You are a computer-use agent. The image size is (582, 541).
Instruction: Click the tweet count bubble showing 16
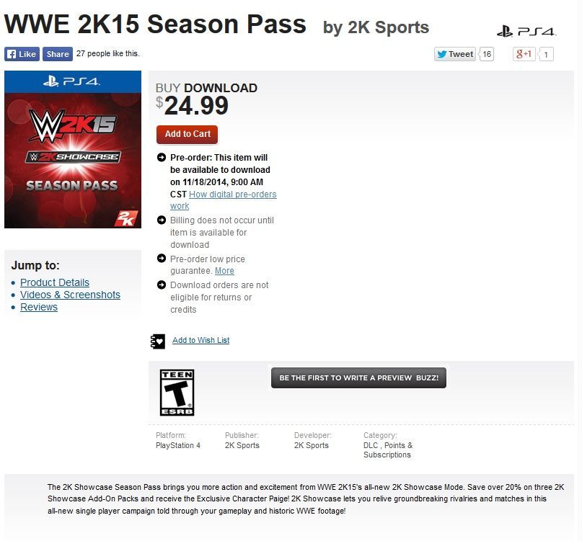(487, 54)
